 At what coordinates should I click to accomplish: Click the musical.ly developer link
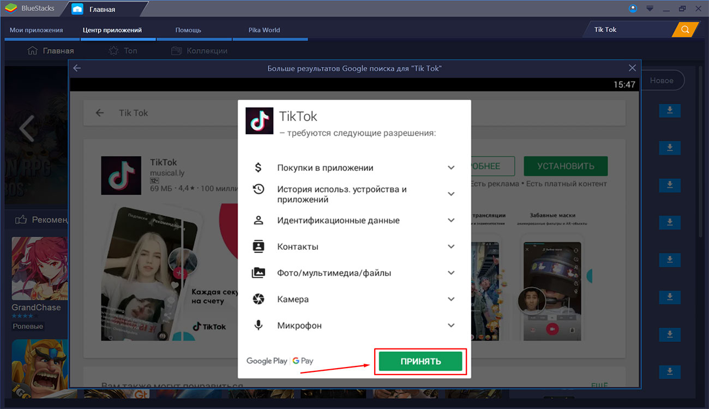coord(167,173)
